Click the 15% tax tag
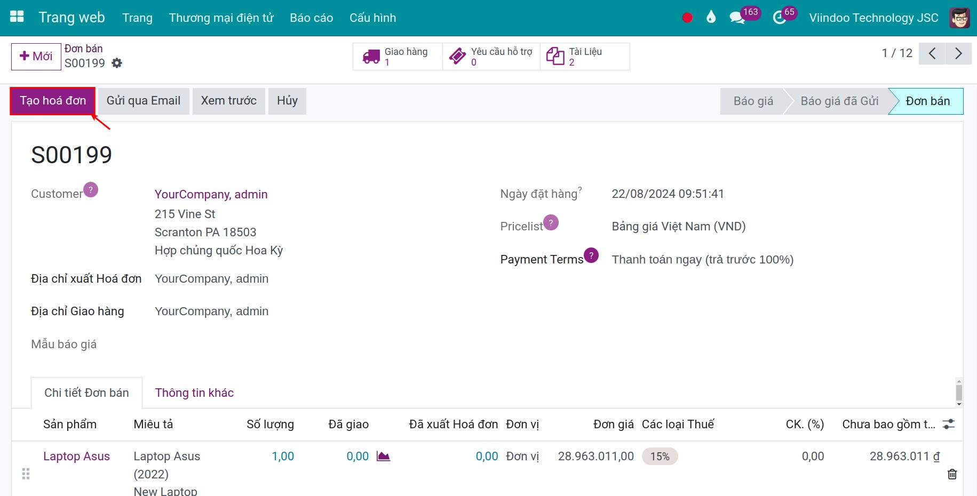977x496 pixels. coord(660,457)
